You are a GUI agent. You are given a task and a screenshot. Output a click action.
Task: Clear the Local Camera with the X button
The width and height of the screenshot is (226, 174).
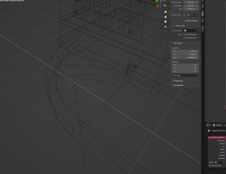point(197,15)
